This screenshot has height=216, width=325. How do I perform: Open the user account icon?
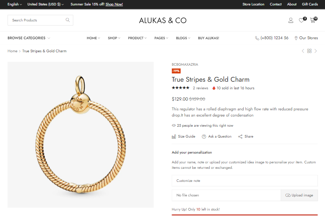click(291, 20)
